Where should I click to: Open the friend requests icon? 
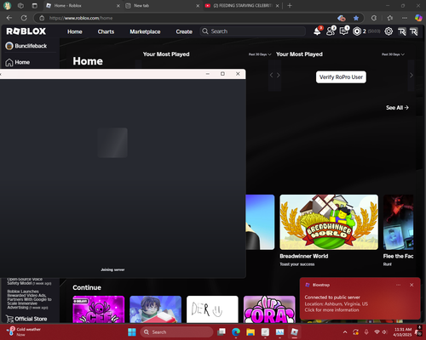point(331,31)
